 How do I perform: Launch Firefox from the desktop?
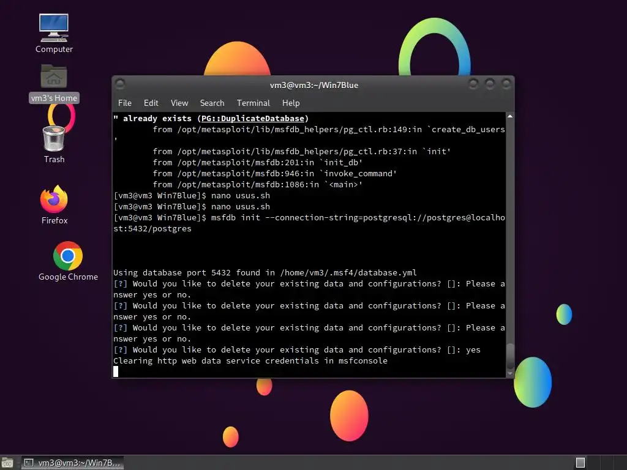(54, 204)
